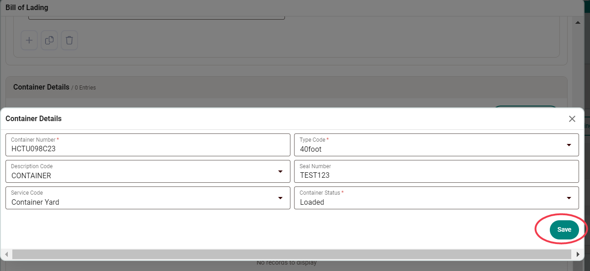Open the Service Code dropdown
The height and width of the screenshot is (271, 590).
click(x=280, y=197)
